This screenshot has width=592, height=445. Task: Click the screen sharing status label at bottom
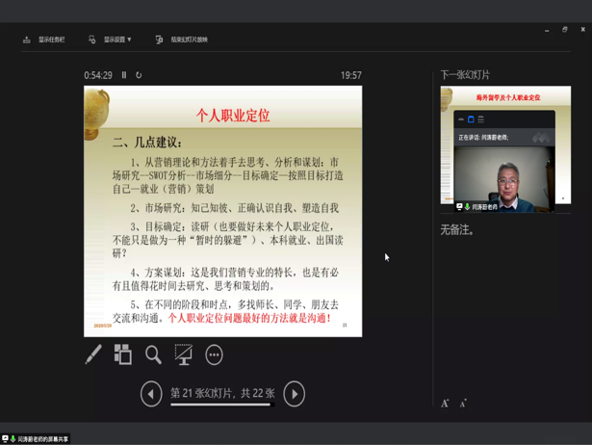coord(43,439)
